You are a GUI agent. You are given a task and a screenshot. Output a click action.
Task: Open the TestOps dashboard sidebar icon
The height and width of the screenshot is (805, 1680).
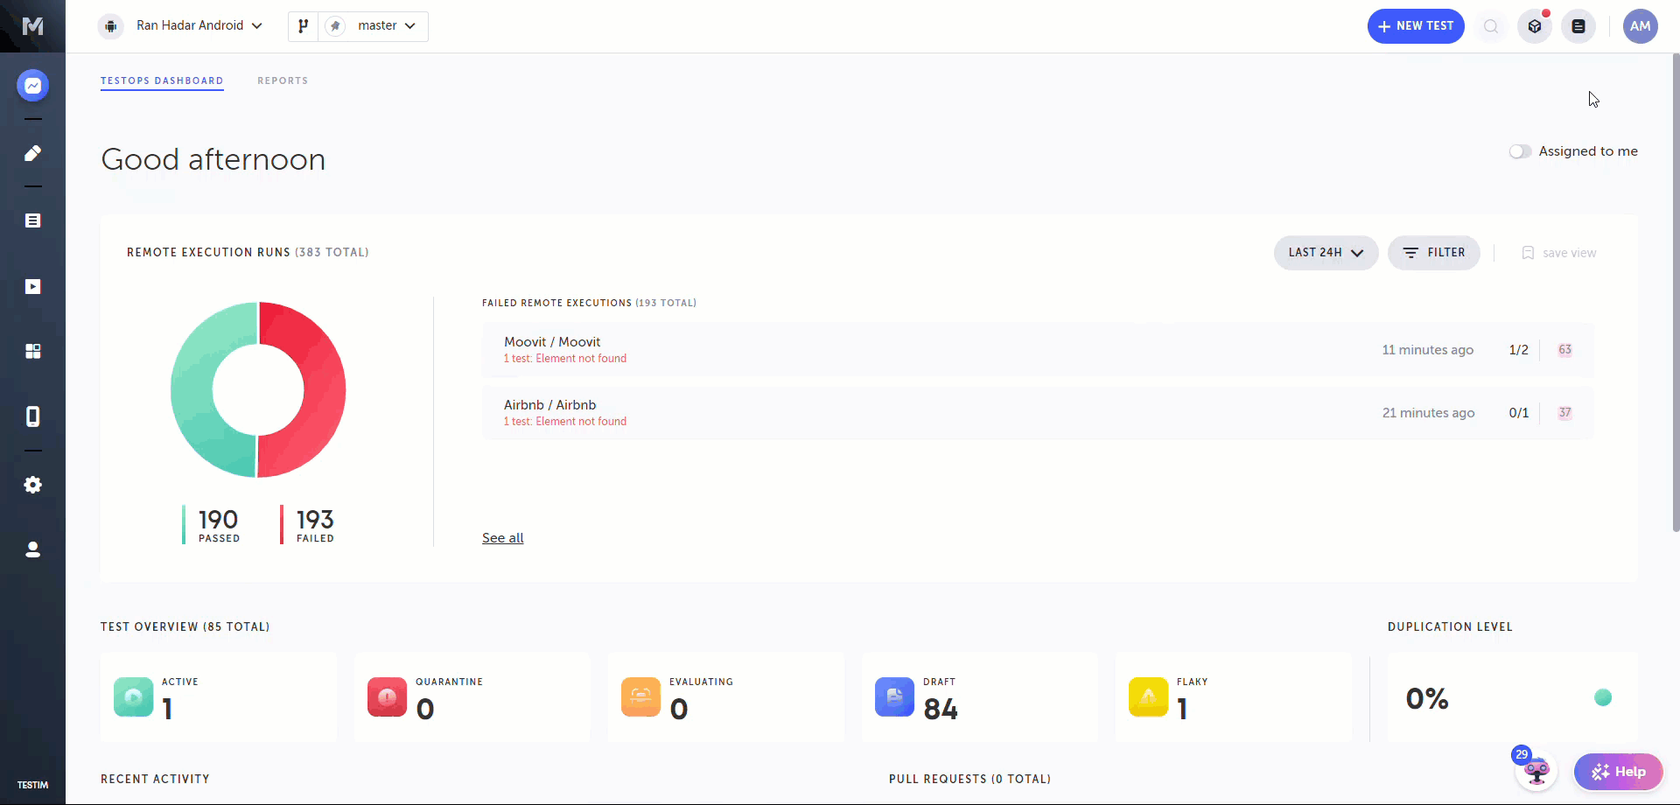click(32, 86)
